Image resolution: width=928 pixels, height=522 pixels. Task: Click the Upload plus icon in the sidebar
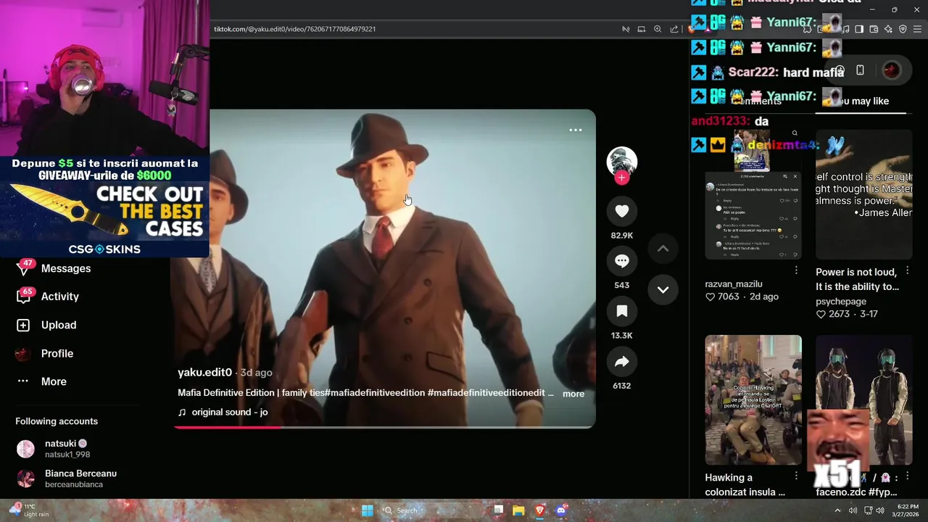(23, 326)
